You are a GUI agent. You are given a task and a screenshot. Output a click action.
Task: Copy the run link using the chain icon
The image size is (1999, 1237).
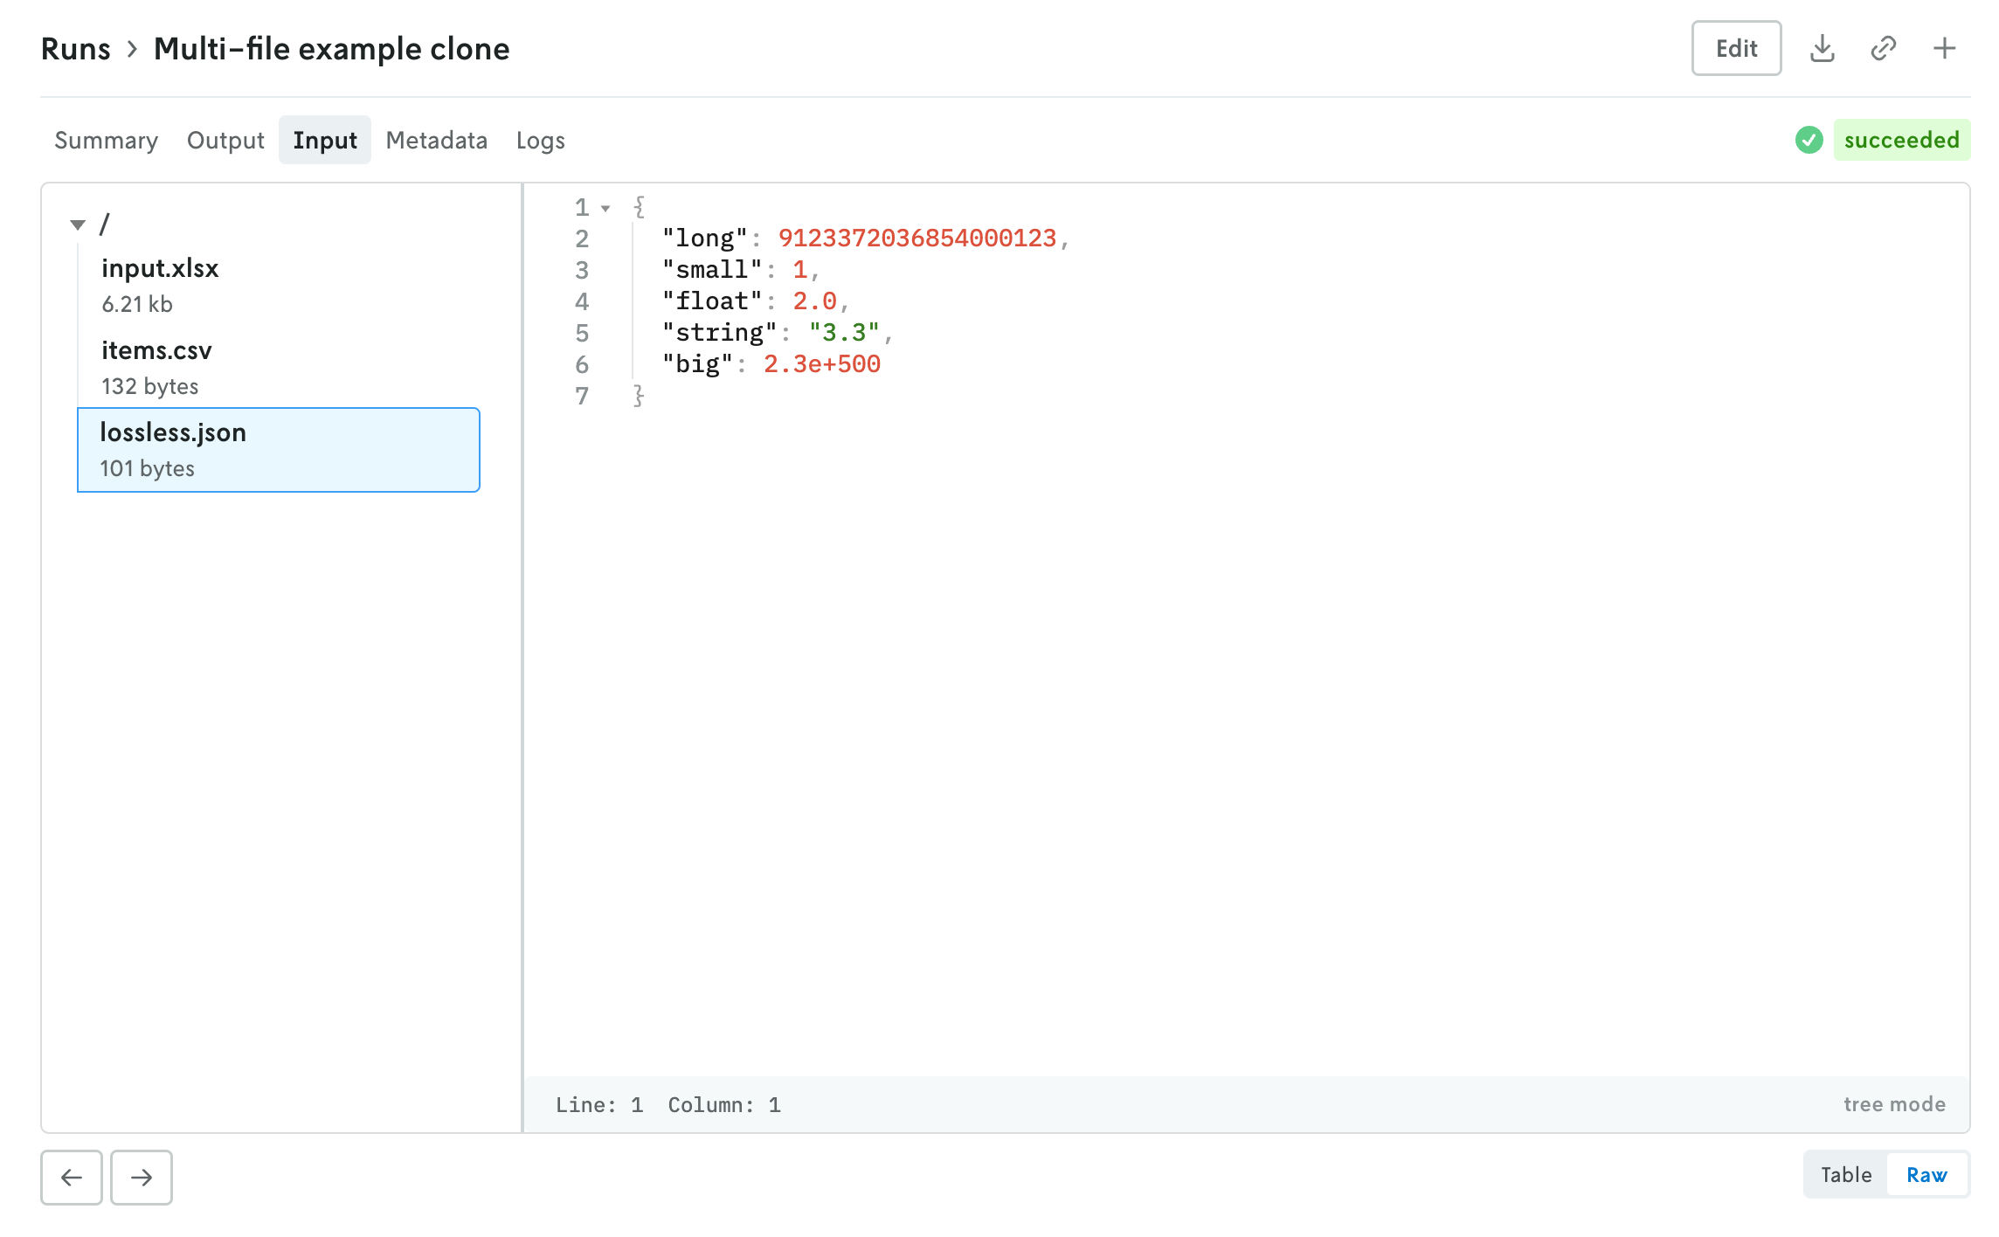click(x=1884, y=48)
